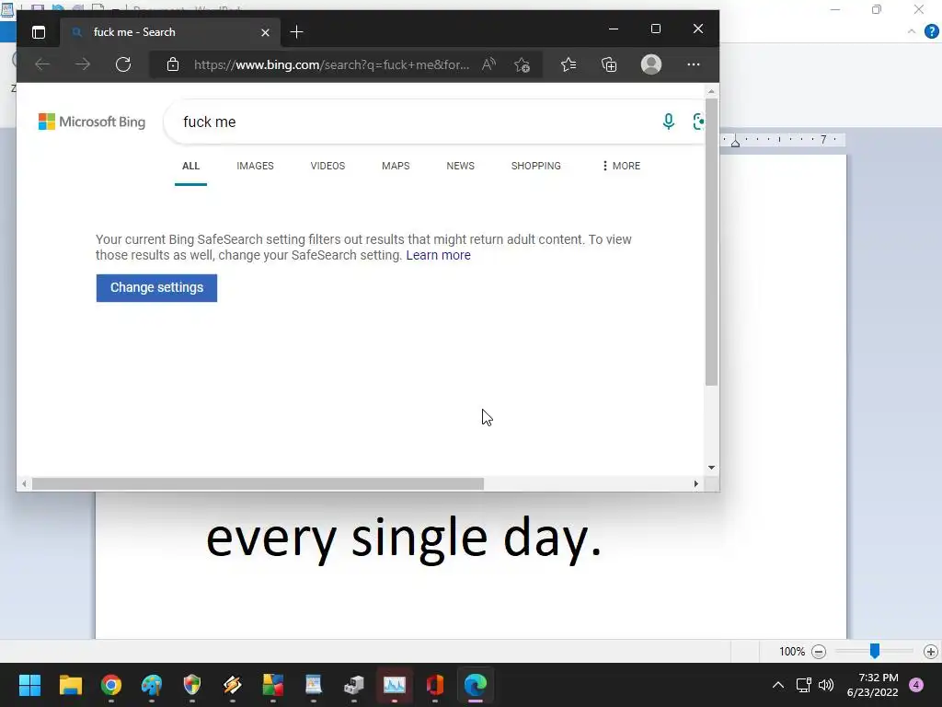The height and width of the screenshot is (707, 942).
Task: Open a new Edge tab with plus
Action: tap(296, 32)
